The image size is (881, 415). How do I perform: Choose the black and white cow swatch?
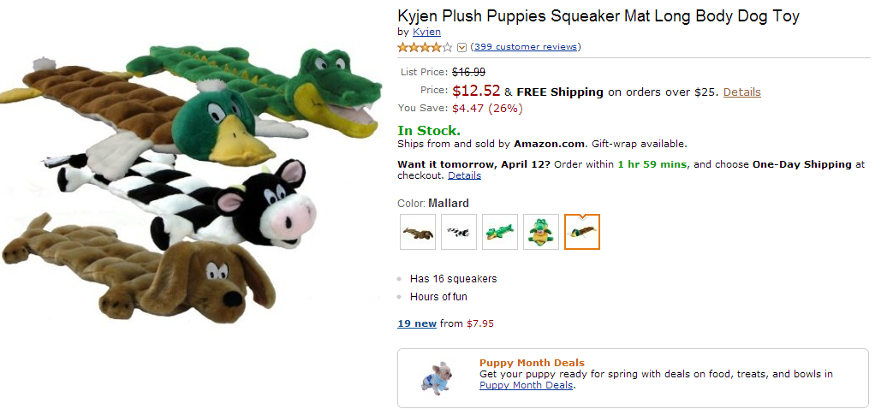(x=459, y=232)
